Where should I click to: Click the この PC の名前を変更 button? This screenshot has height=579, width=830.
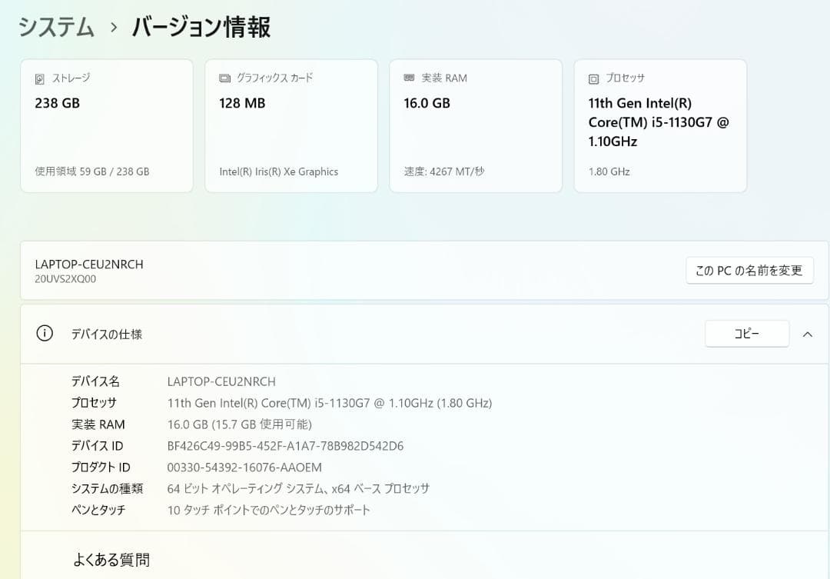(x=749, y=270)
